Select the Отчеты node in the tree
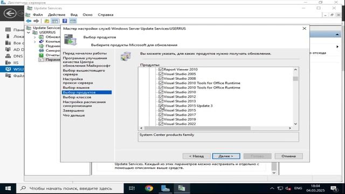This screenshot has width=345, height=194. [x=52, y=55]
